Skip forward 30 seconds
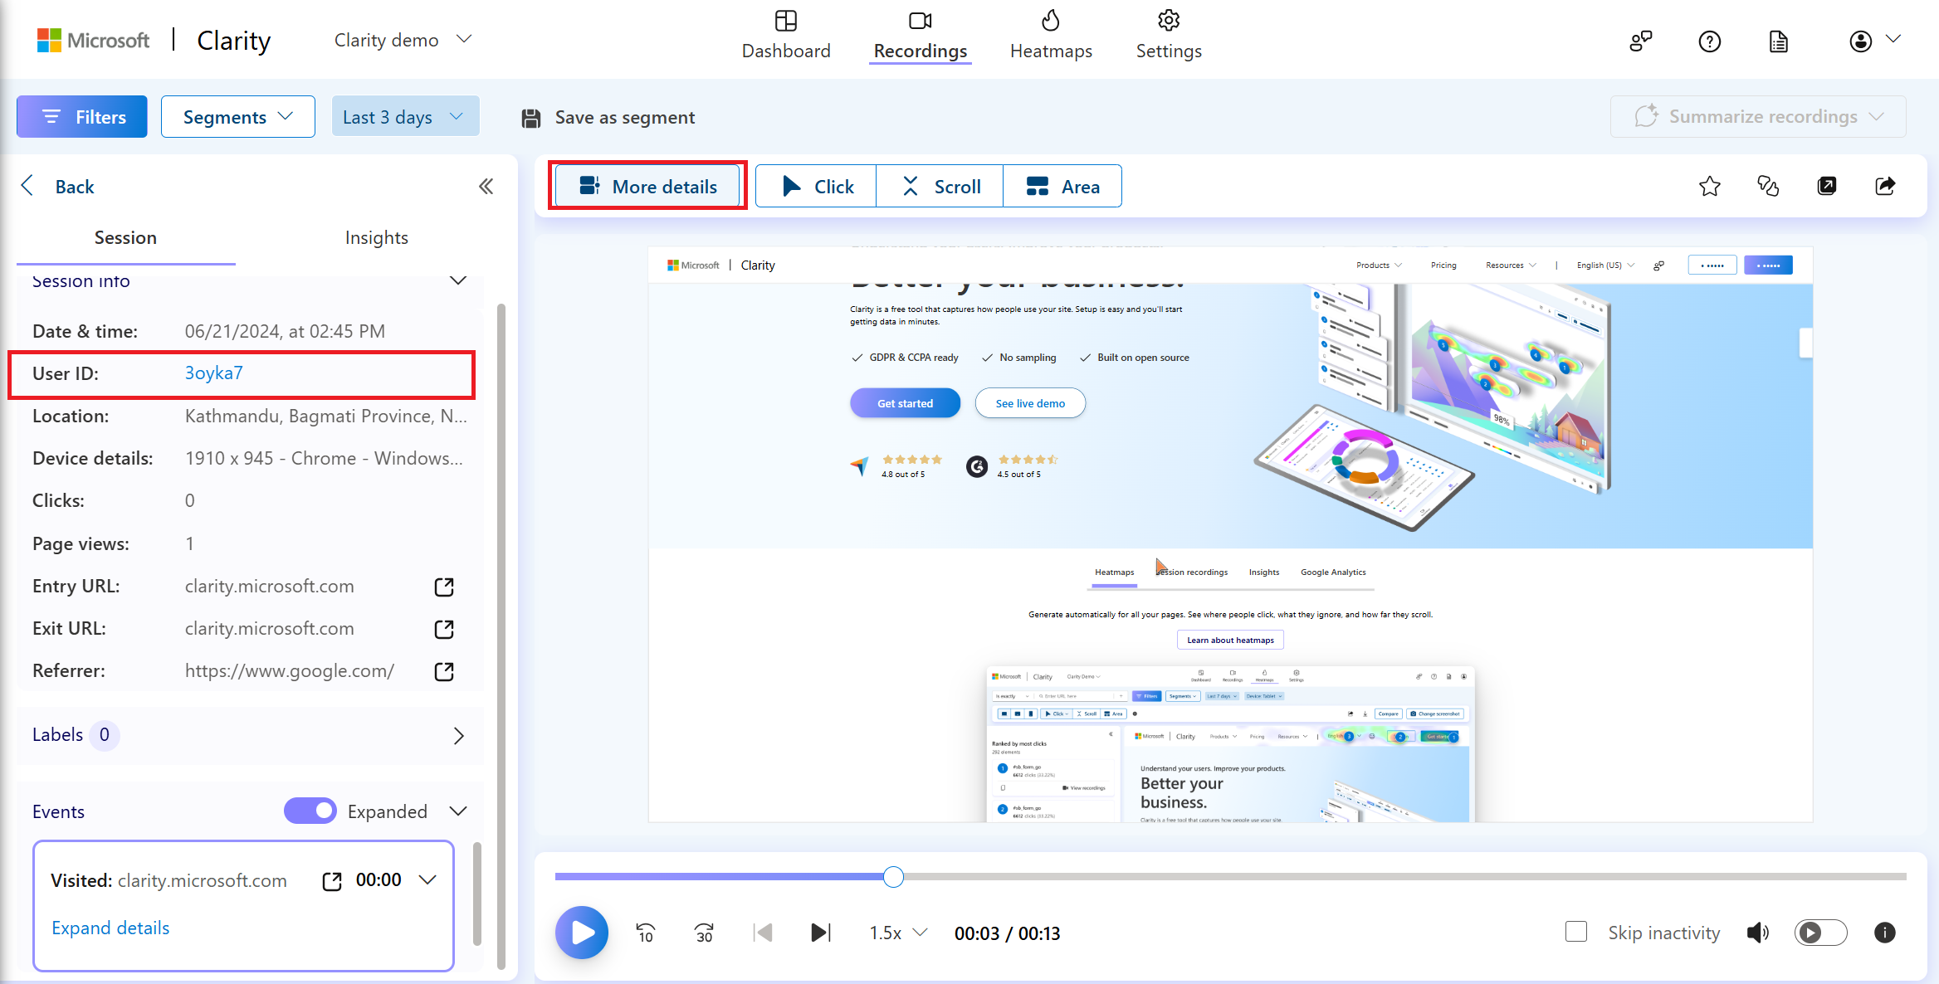 click(704, 933)
